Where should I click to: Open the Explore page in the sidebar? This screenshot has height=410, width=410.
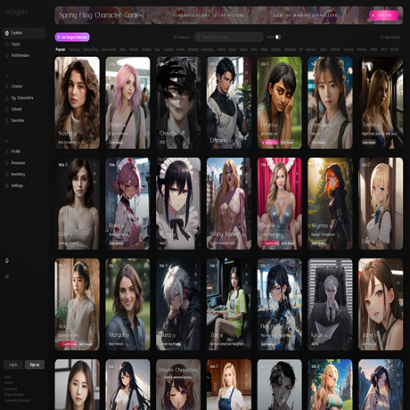click(x=24, y=33)
